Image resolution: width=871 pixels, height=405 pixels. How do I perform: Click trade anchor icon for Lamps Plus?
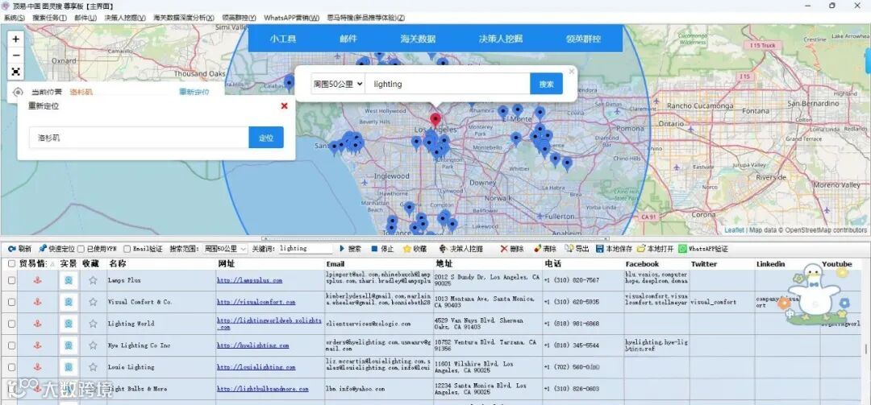point(38,280)
